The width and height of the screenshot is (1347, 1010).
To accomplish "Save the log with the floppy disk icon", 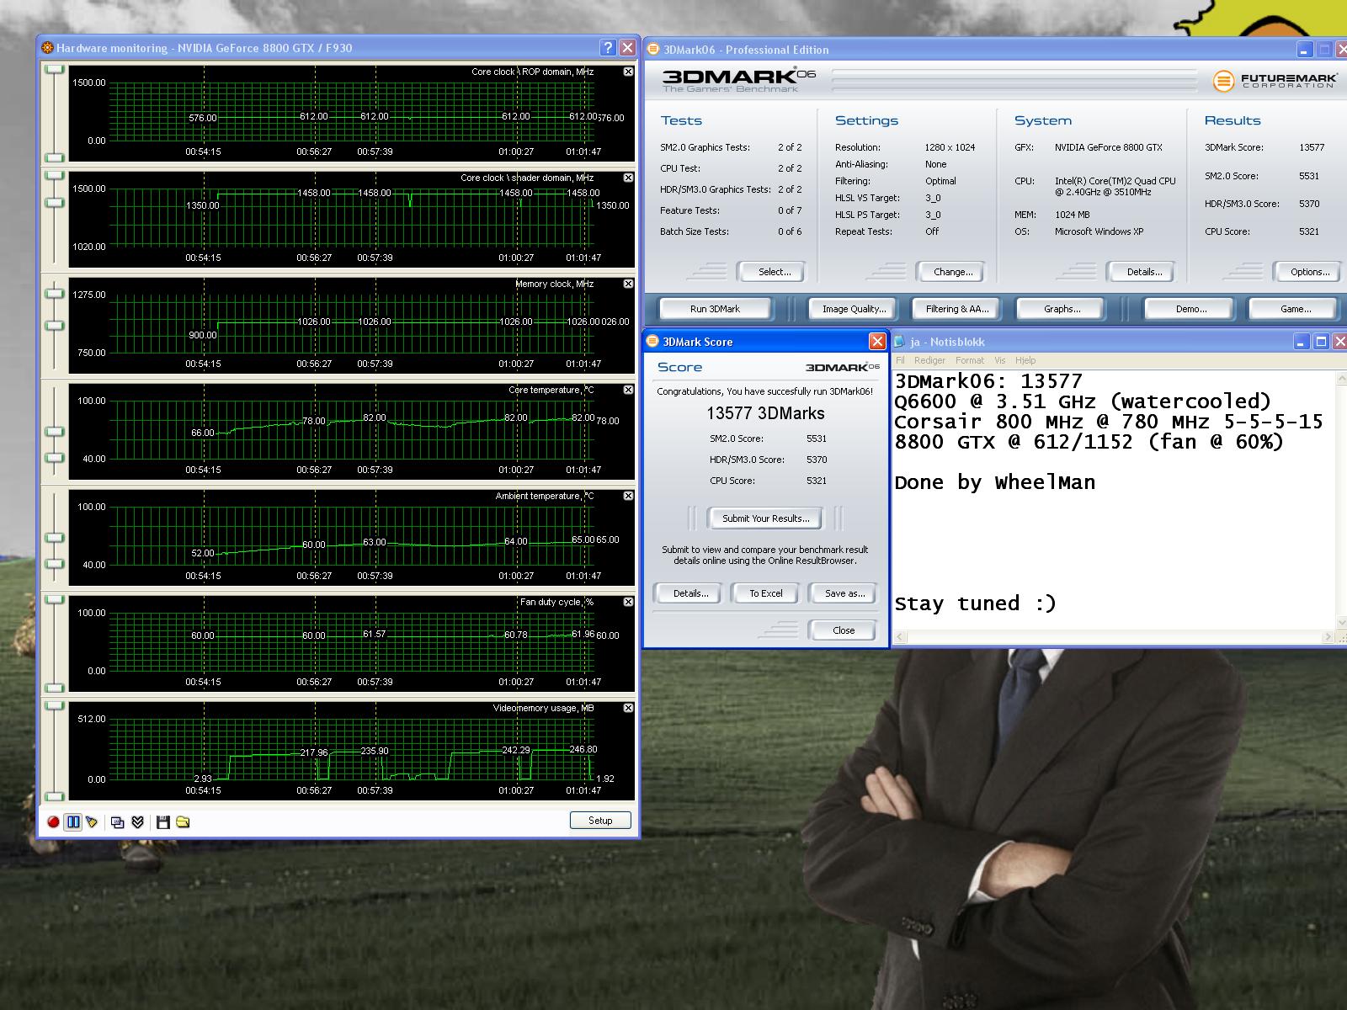I will 163,821.
